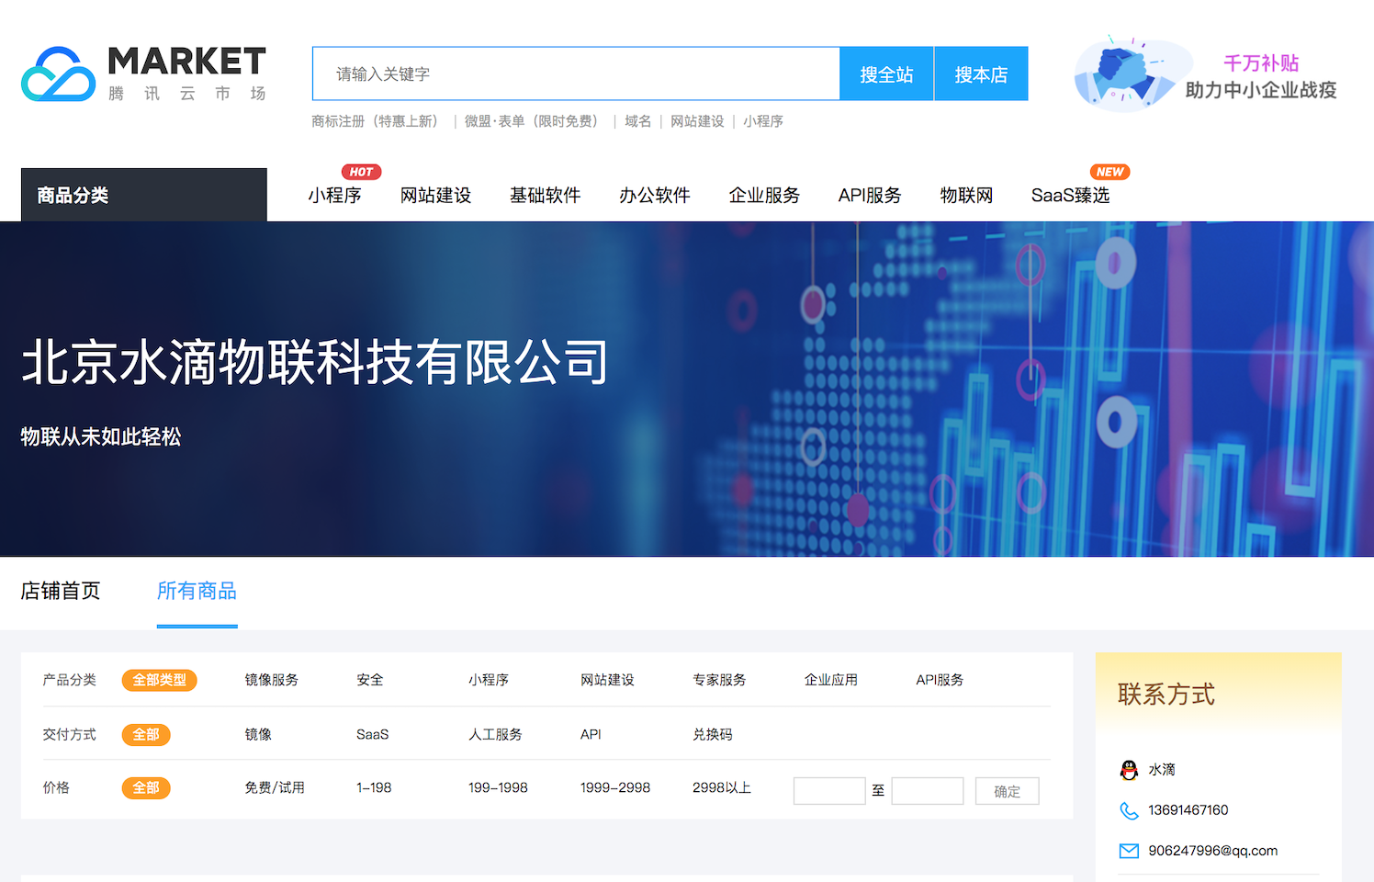The width and height of the screenshot is (1374, 882).
Task: Click the minimum price input field
Action: (x=828, y=791)
